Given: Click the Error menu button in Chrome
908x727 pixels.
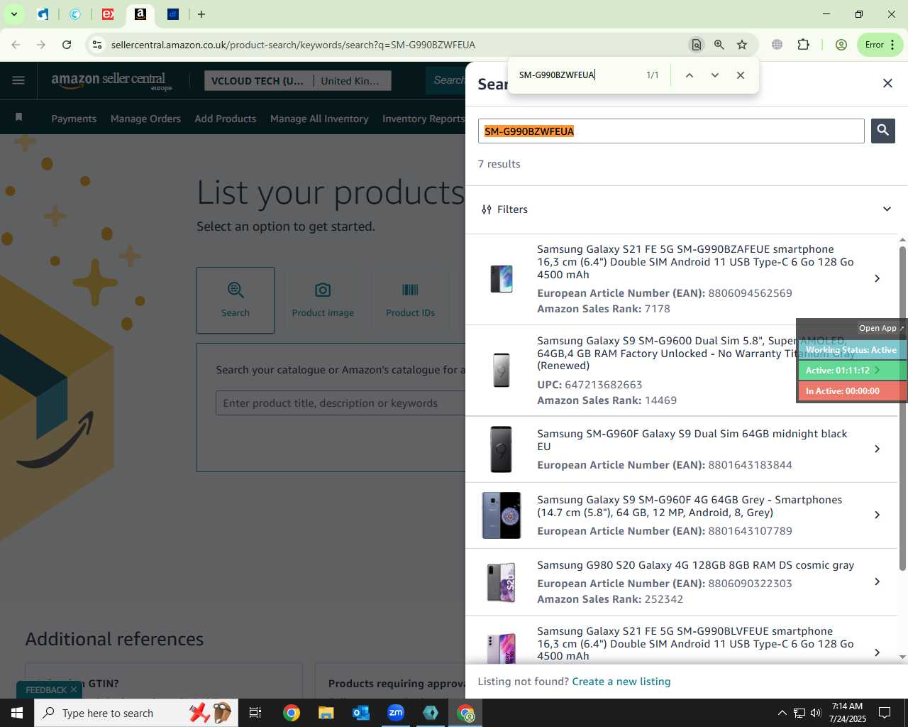Looking at the screenshot, I should (x=880, y=45).
